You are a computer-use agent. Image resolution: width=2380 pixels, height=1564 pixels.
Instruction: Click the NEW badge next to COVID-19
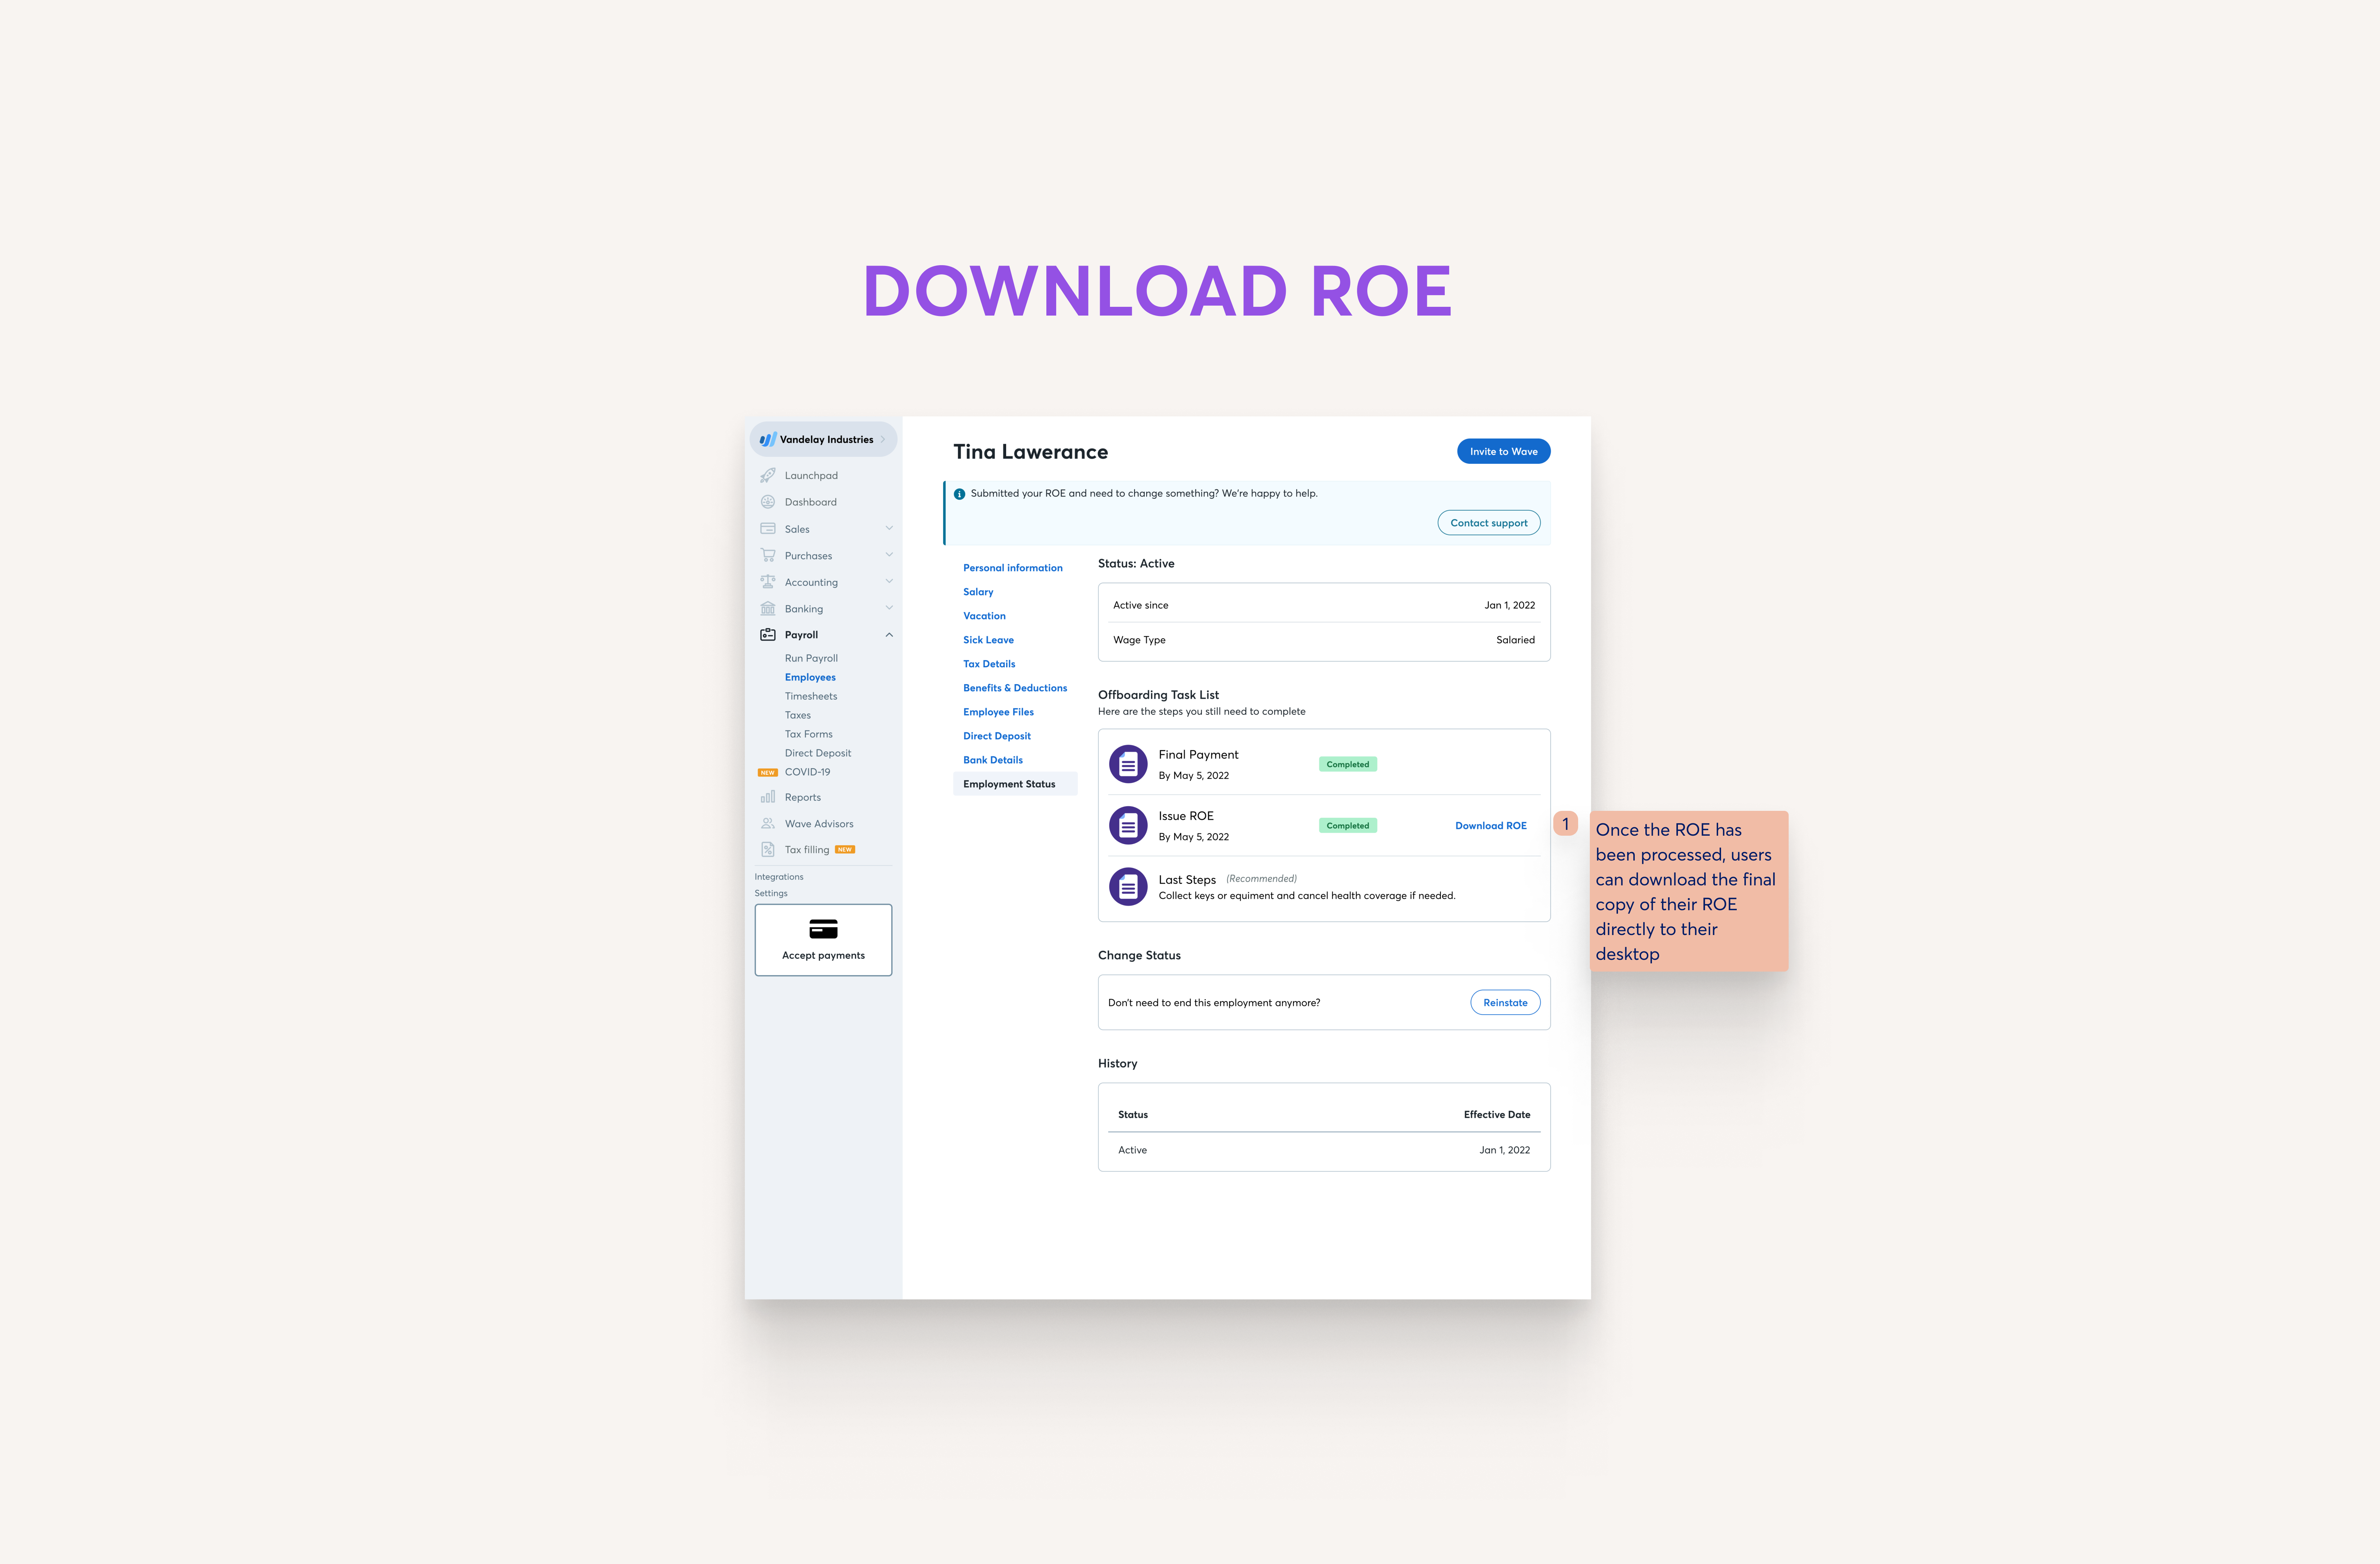coord(768,773)
